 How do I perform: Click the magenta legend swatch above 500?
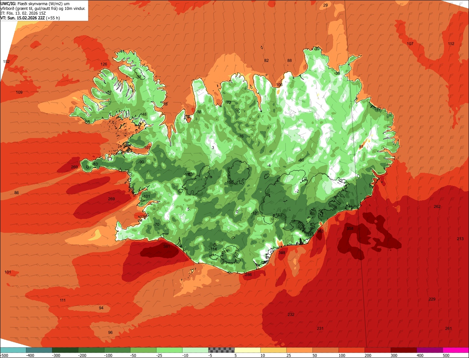pyautogui.click(x=456, y=350)
